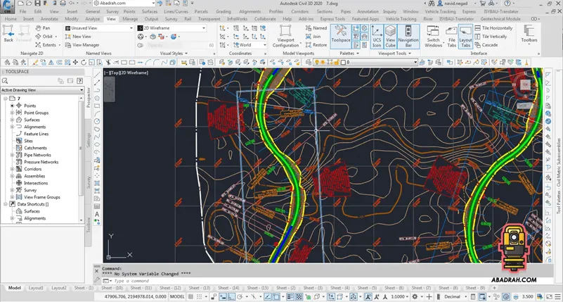563x302 pixels.
Task: Select the Pipe Networks tree item
Action: [x=37, y=155]
